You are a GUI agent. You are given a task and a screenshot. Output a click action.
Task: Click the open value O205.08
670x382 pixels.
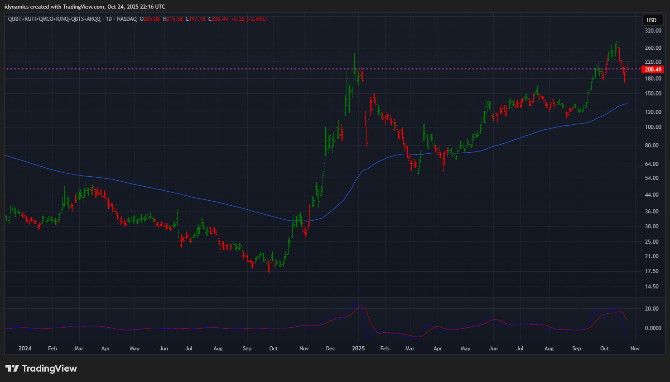pyautogui.click(x=150, y=19)
